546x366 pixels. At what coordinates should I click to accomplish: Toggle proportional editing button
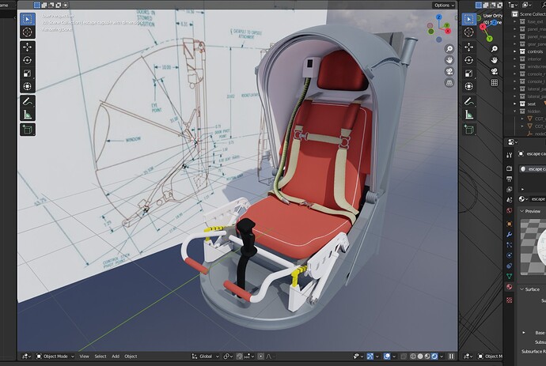pos(260,357)
